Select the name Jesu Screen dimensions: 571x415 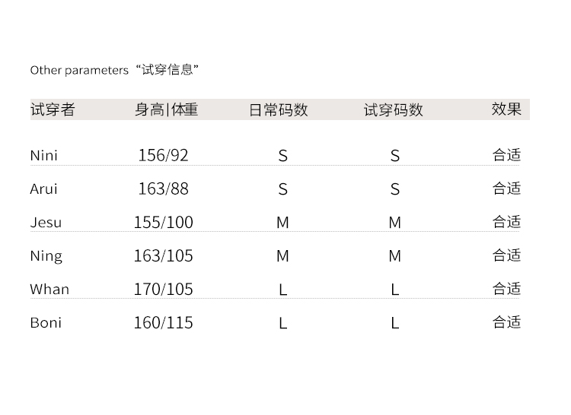(46, 223)
